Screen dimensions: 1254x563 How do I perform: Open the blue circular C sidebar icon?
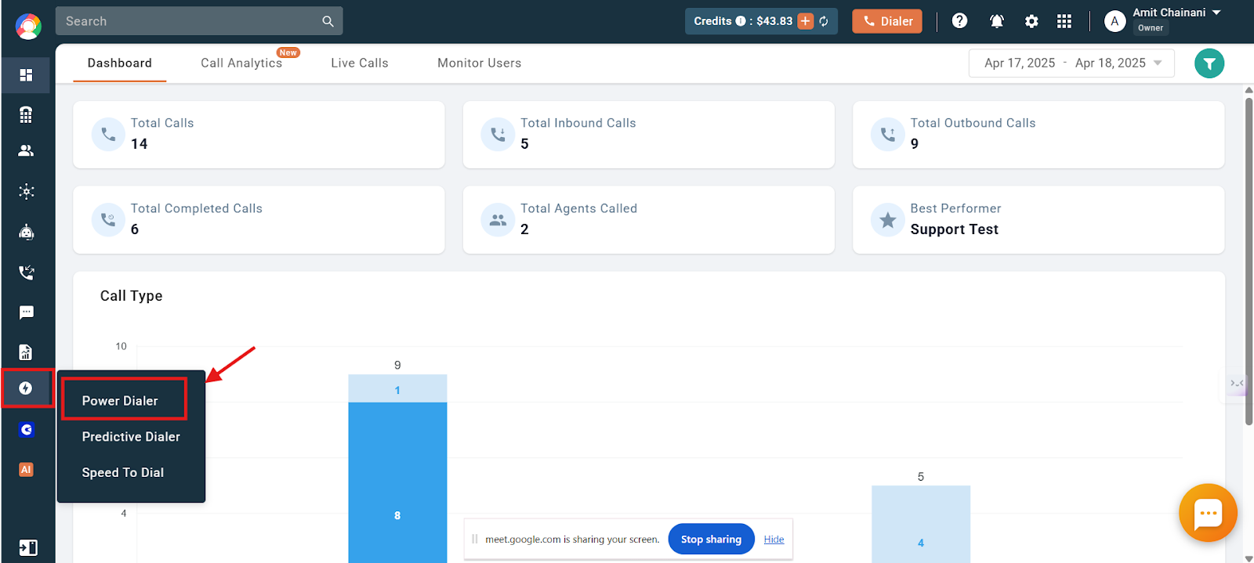26,429
